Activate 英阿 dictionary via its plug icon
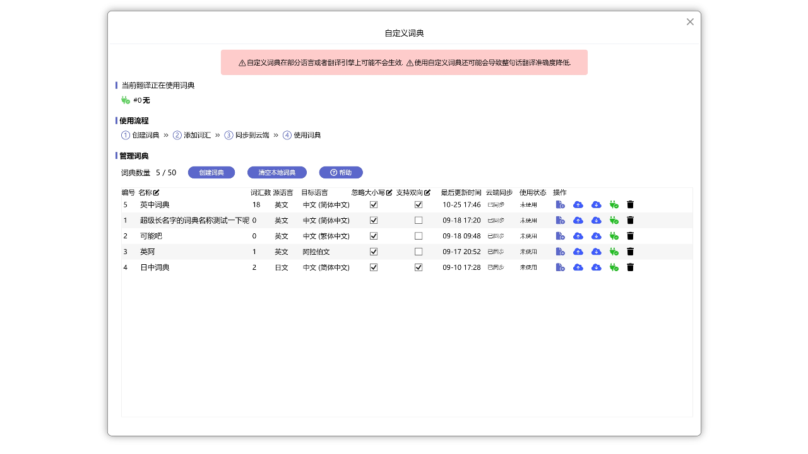Image resolution: width=808 pixels, height=454 pixels. [613, 252]
